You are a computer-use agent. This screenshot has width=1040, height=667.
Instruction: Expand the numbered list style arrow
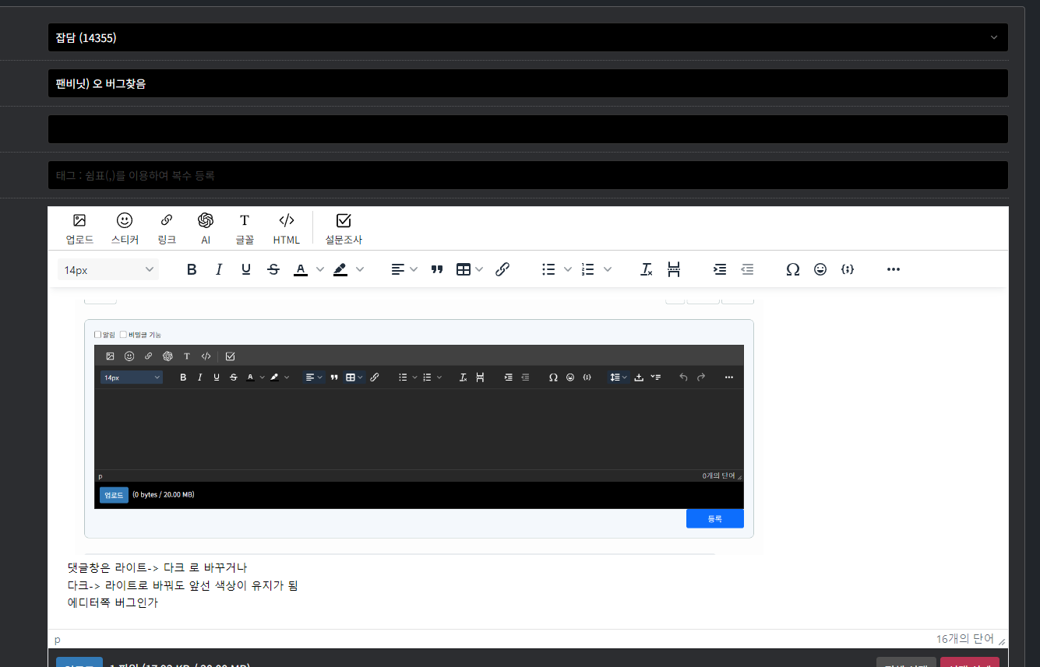click(x=608, y=269)
